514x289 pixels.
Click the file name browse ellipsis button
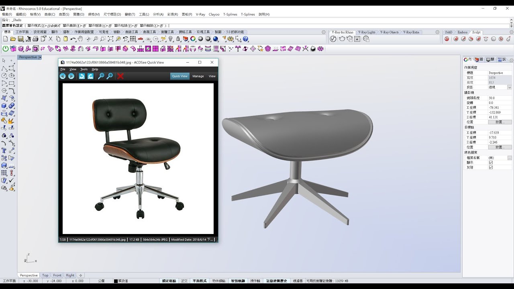tap(510, 158)
